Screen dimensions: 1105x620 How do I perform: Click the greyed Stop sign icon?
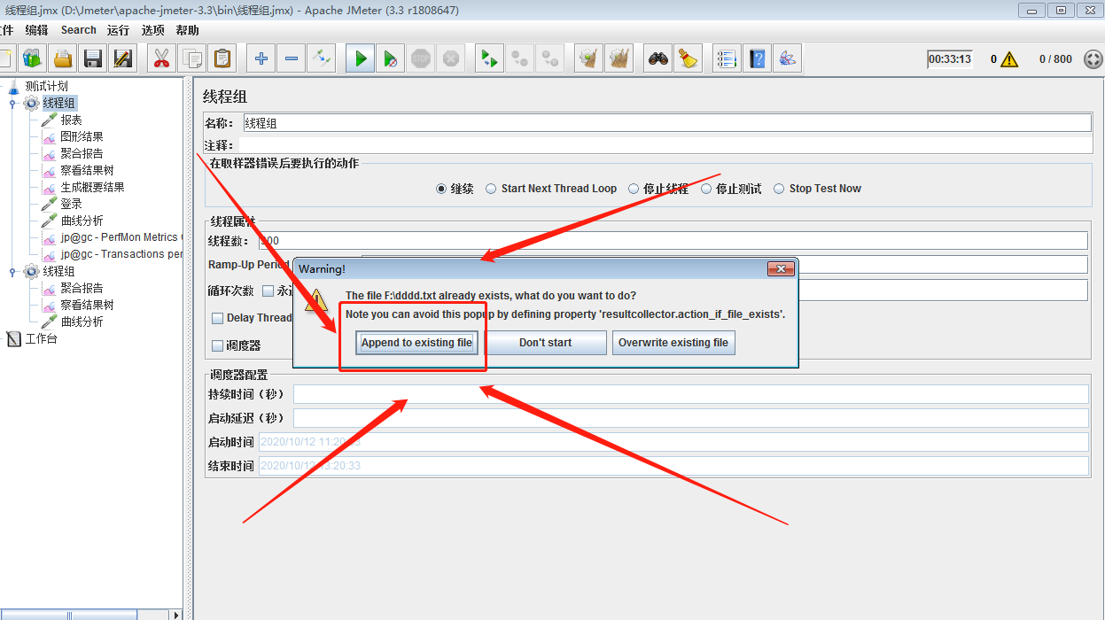420,59
